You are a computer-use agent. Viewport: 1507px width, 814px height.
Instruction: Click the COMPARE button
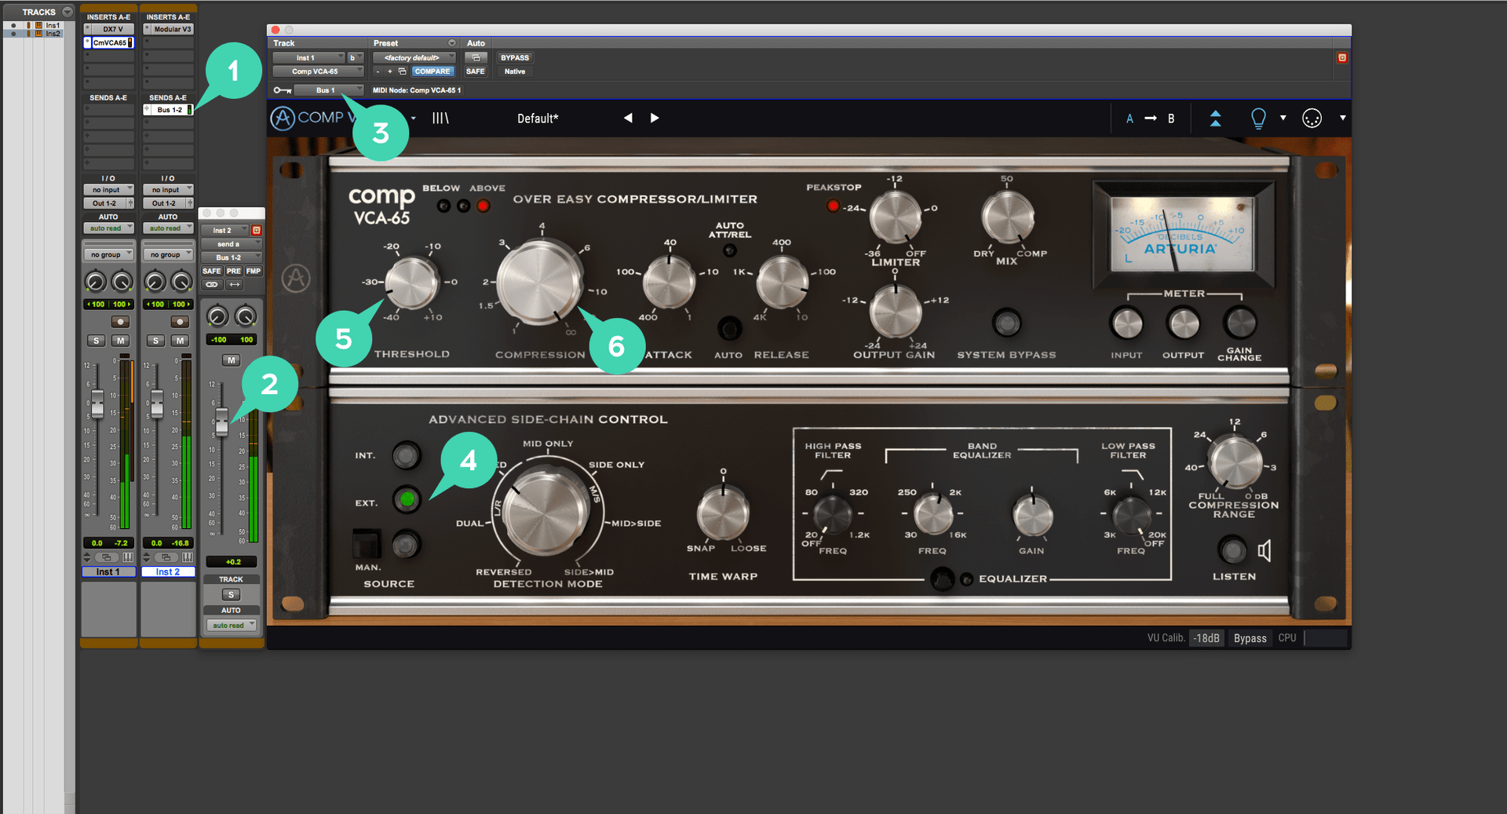[x=432, y=71]
